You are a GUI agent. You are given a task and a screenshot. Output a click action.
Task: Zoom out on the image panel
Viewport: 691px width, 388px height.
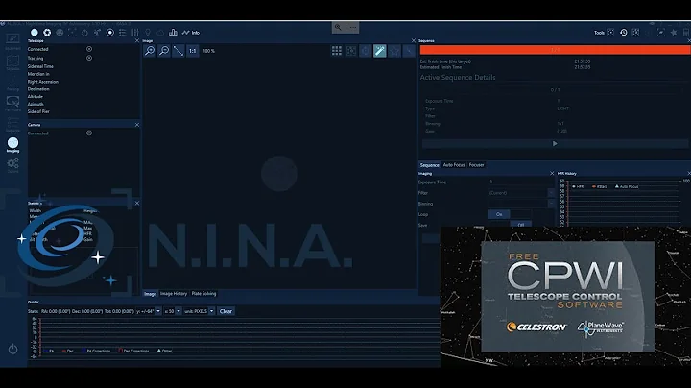point(164,51)
